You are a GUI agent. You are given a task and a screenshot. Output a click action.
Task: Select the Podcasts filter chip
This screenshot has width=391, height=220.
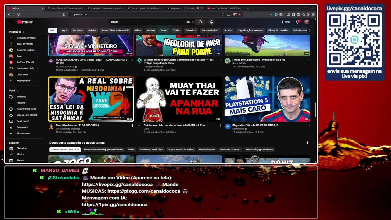(x=78, y=30)
